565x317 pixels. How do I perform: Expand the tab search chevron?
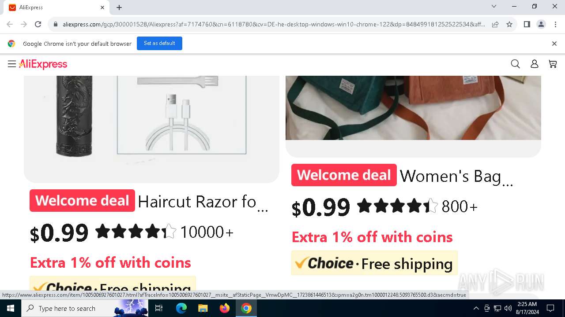(x=494, y=7)
